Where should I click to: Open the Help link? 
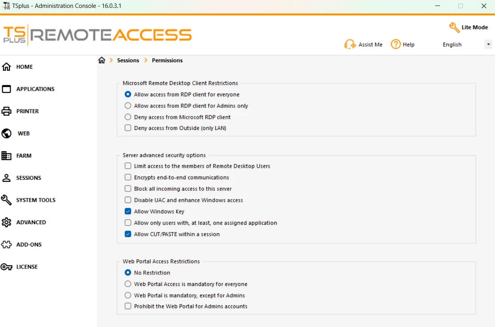[x=402, y=44]
